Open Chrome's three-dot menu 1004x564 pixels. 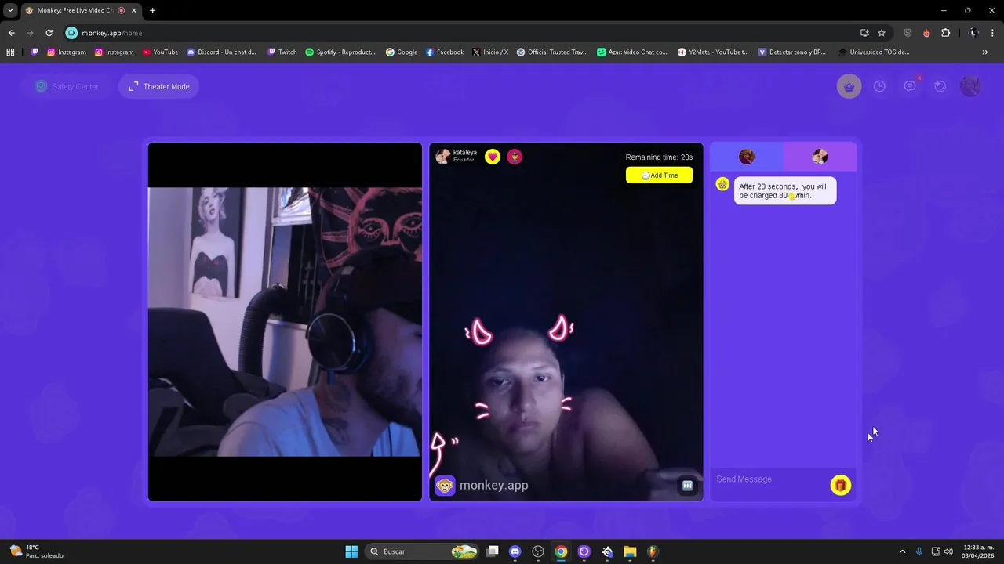click(992, 33)
